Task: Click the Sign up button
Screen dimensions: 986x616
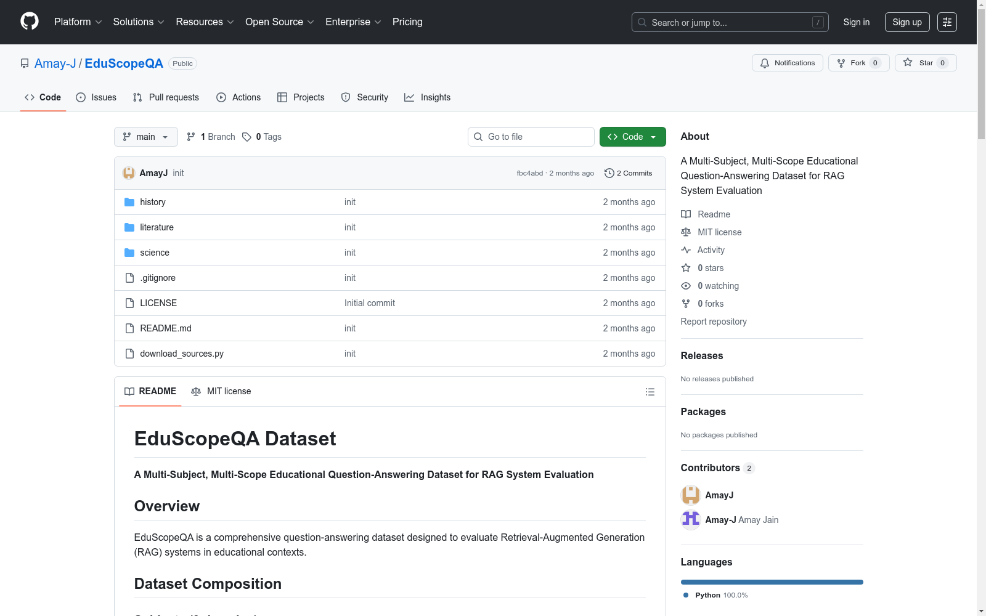Action: 907,22
